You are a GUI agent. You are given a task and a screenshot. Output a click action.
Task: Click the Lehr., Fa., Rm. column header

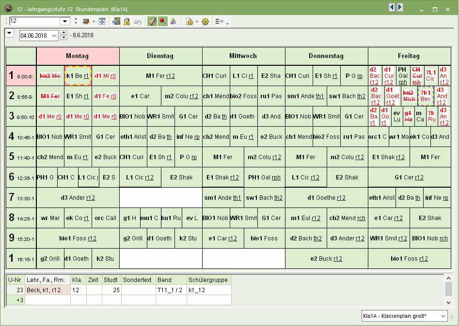[47, 280]
